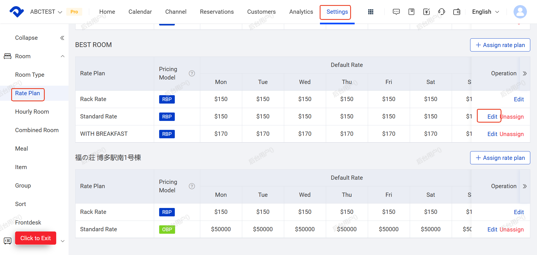Click Assign rate plan for 福の荘 room
The height and width of the screenshot is (255, 537).
tap(500, 158)
